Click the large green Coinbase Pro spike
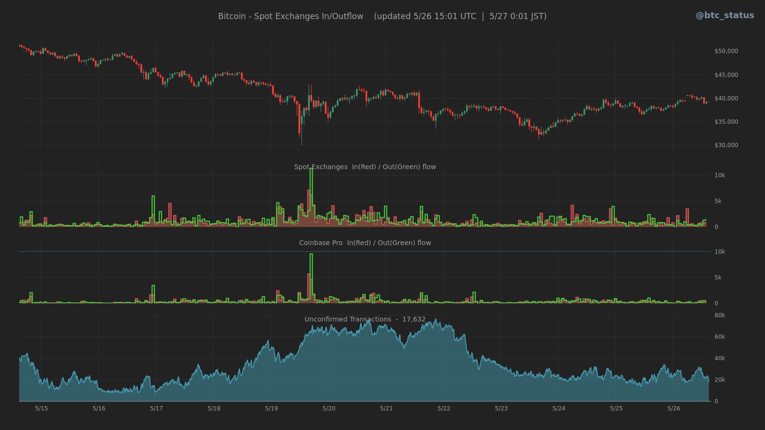 311,268
